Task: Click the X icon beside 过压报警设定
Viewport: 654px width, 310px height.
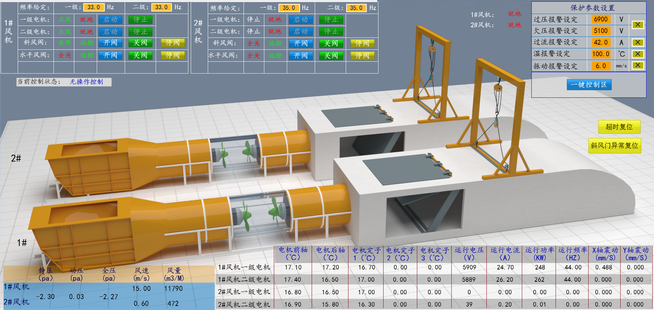Action: tap(638, 25)
